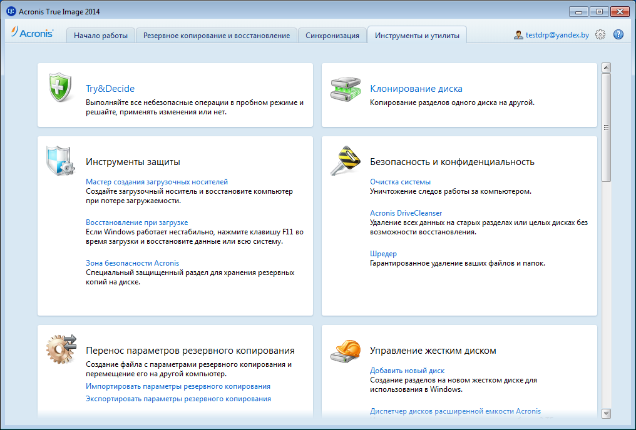636x430 pixels.
Task: Open help with the question mark icon
Action: pyautogui.click(x=618, y=35)
